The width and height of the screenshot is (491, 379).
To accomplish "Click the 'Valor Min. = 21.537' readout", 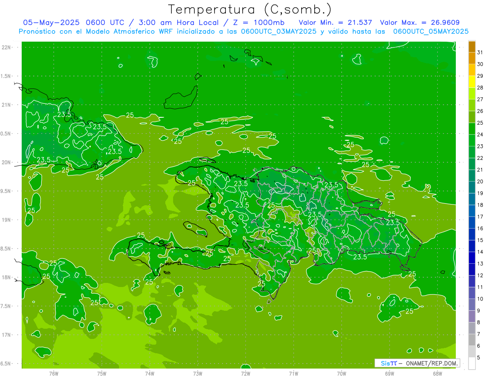I will [x=336, y=22].
